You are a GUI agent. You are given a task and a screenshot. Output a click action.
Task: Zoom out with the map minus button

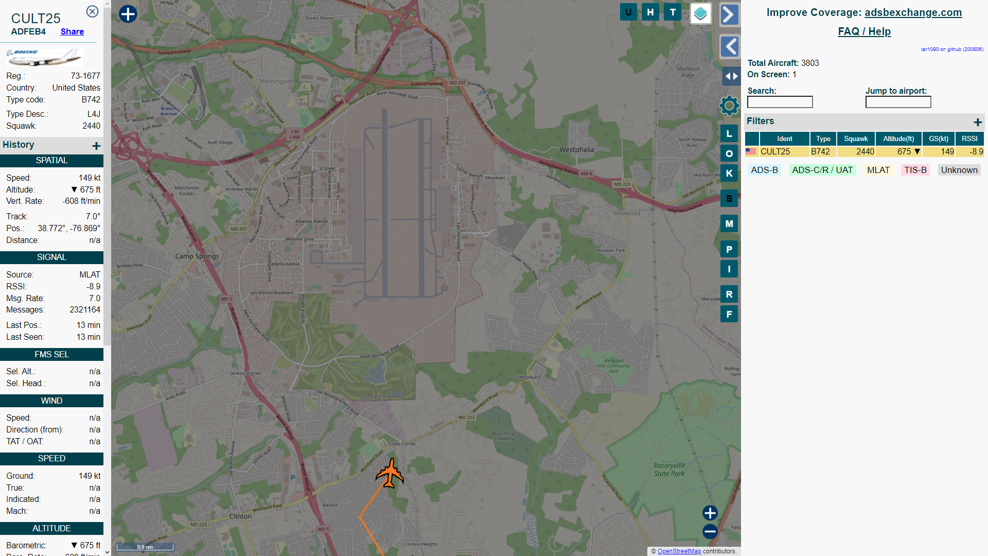[710, 531]
